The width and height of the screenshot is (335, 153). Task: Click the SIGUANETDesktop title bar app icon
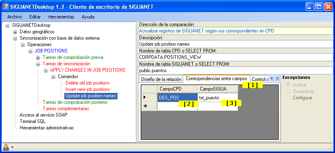pos(5,6)
